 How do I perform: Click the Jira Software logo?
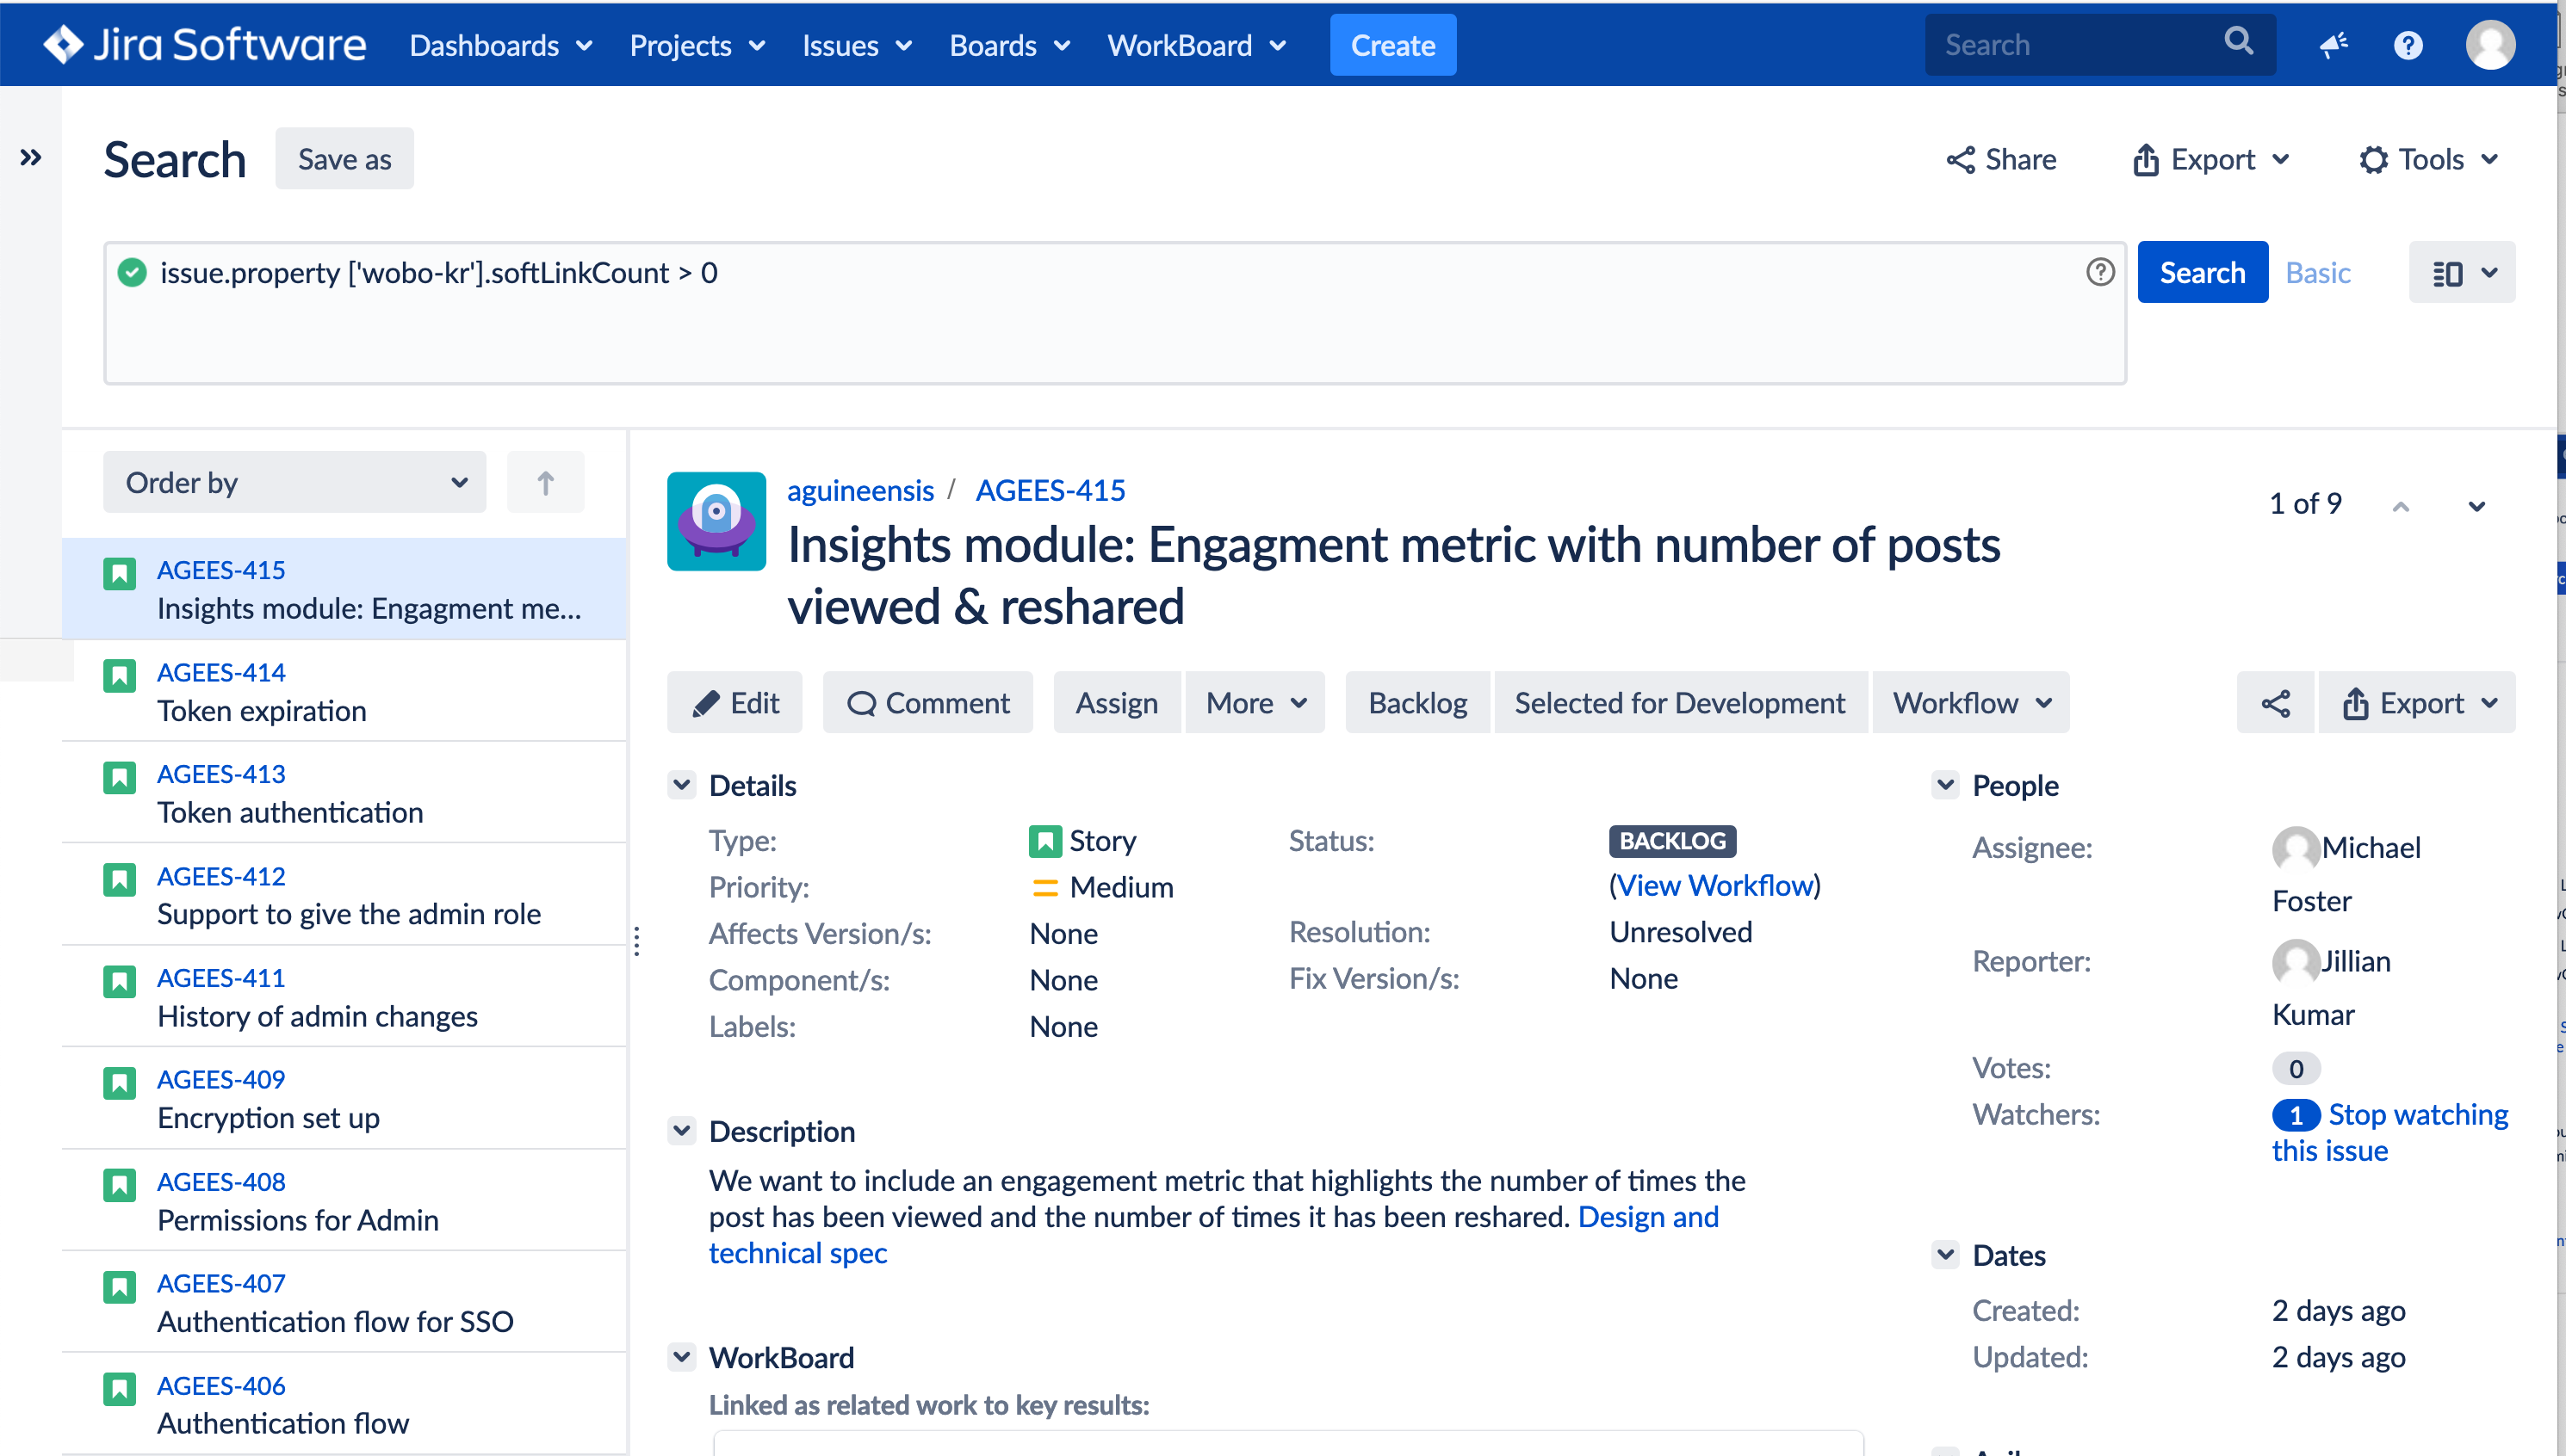[x=205, y=45]
